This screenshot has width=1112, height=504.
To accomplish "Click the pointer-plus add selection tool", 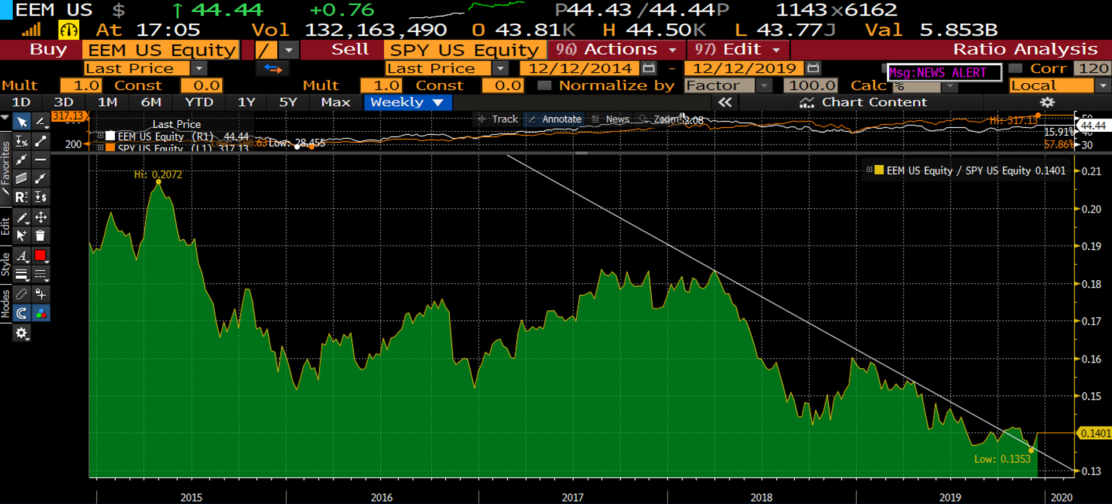I will tap(21, 235).
